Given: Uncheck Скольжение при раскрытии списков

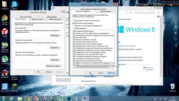Looking at the screenshot, I should 74,59.
